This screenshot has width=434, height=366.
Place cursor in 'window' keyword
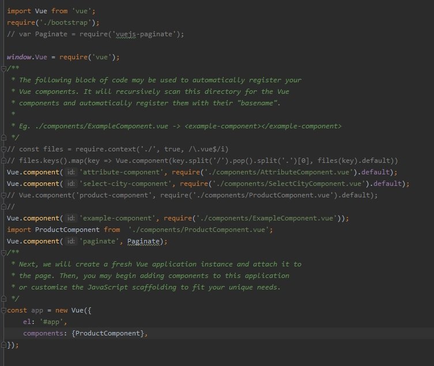coord(19,57)
